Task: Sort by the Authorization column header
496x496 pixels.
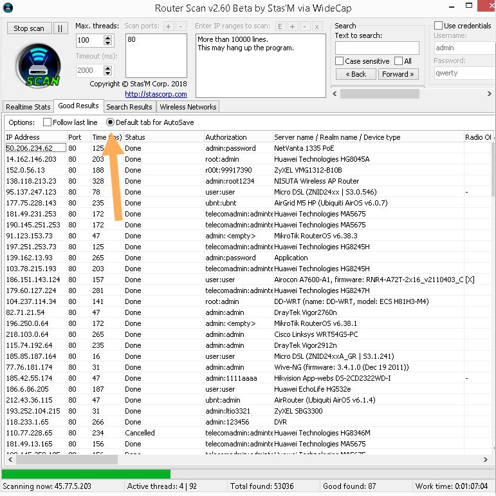Action: (x=238, y=137)
